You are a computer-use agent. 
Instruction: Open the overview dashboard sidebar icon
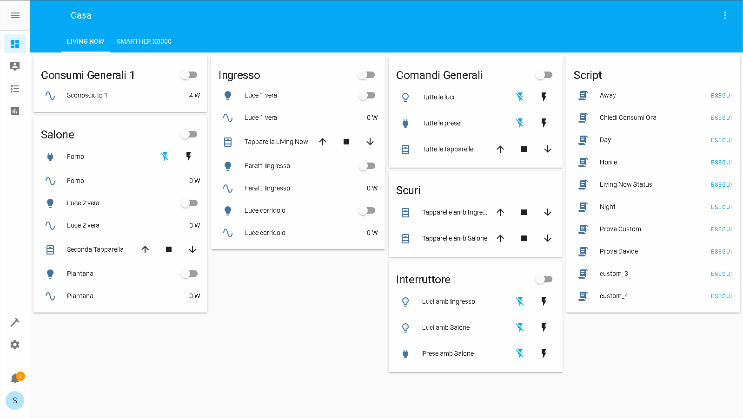15,44
